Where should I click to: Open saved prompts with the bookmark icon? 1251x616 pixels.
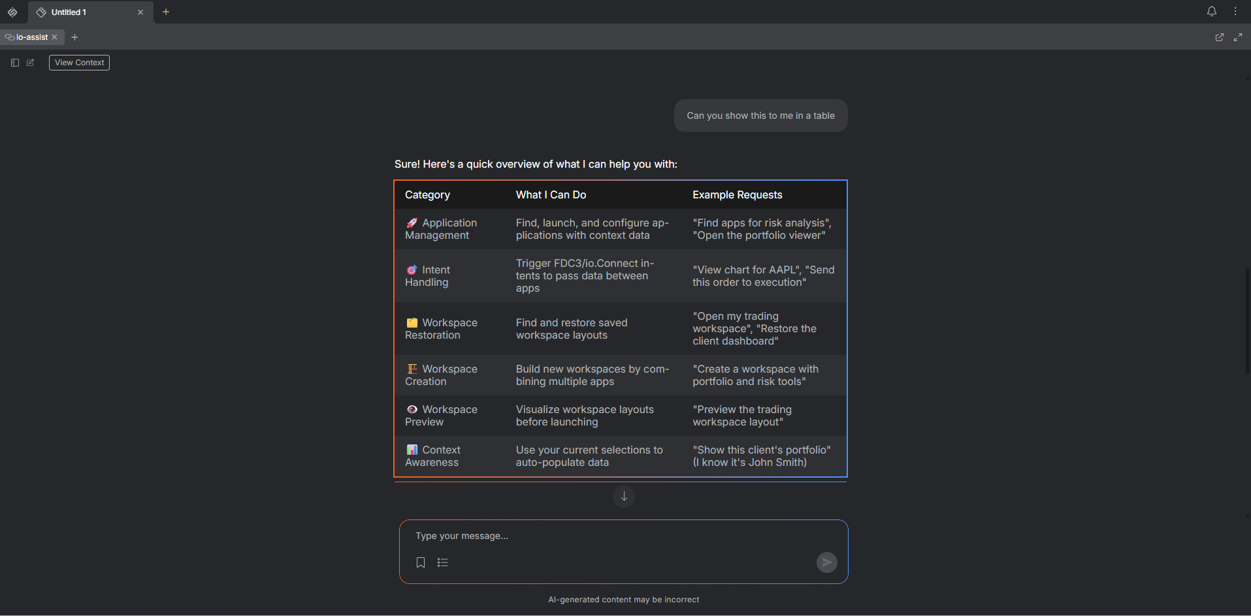coord(421,562)
